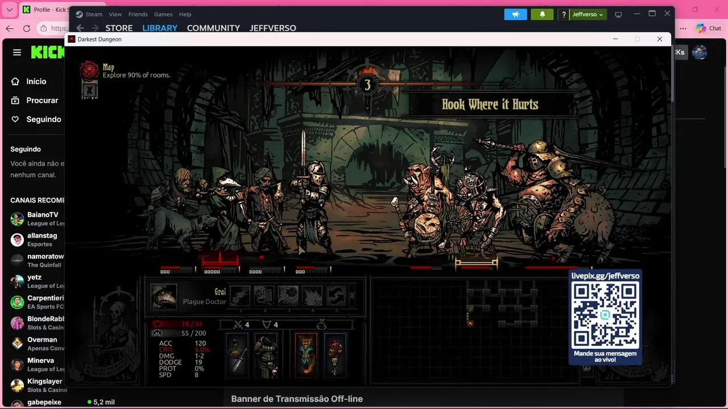Switch to Steam LIBRARY tab

[x=160, y=28]
